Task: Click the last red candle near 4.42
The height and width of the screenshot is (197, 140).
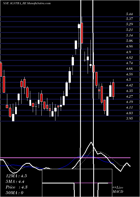Action: click(113, 89)
